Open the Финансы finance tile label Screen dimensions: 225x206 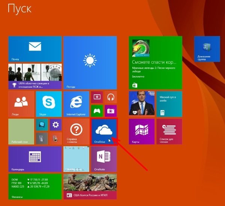click(x=17, y=197)
